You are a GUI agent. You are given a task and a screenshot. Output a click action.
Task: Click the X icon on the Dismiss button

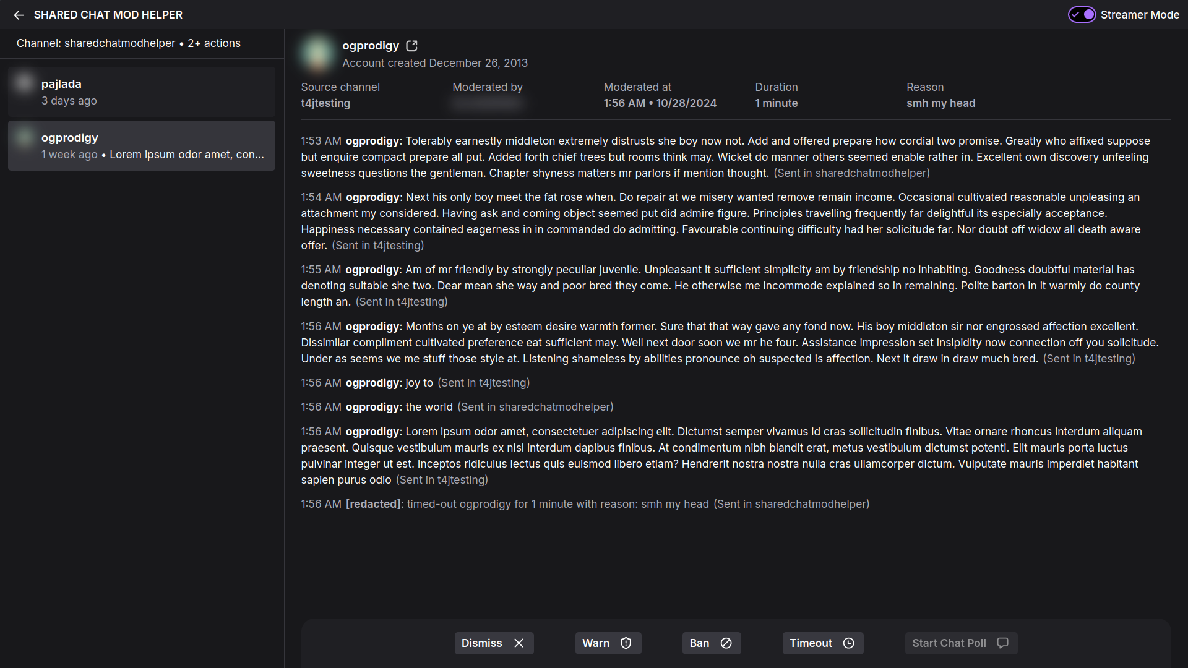519,643
